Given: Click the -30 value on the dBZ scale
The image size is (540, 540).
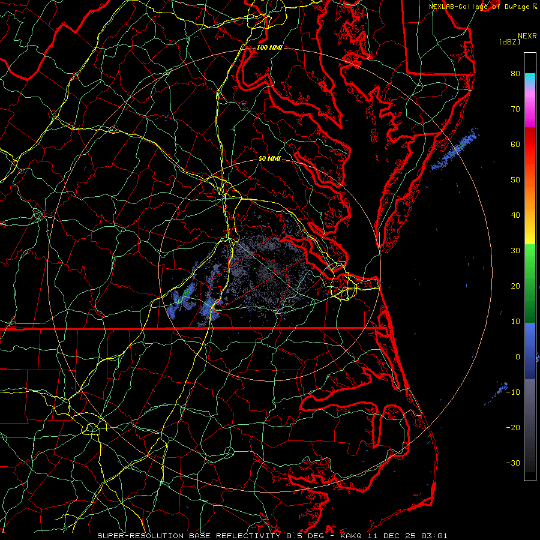Looking at the screenshot, I should (513, 463).
